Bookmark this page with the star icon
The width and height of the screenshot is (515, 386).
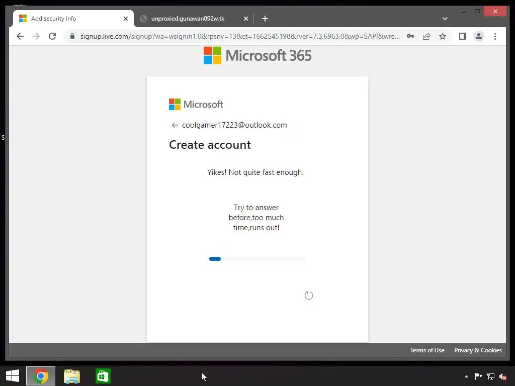pyautogui.click(x=443, y=36)
